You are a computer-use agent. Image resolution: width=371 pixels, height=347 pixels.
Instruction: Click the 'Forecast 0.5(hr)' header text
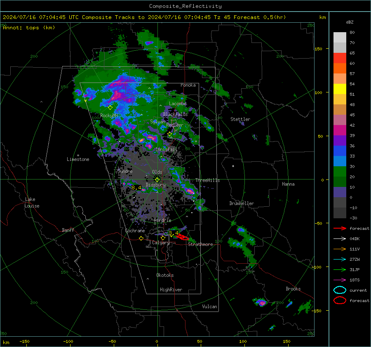pos(260,17)
